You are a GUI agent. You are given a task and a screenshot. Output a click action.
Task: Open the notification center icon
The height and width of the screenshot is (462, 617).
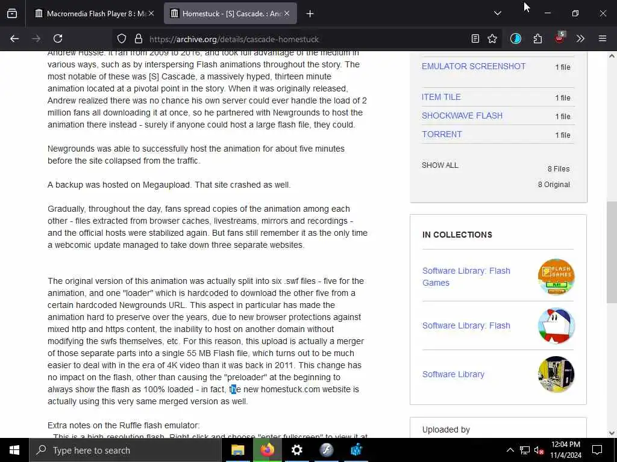pos(597,450)
